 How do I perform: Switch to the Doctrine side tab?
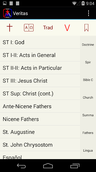coord(88,45)
